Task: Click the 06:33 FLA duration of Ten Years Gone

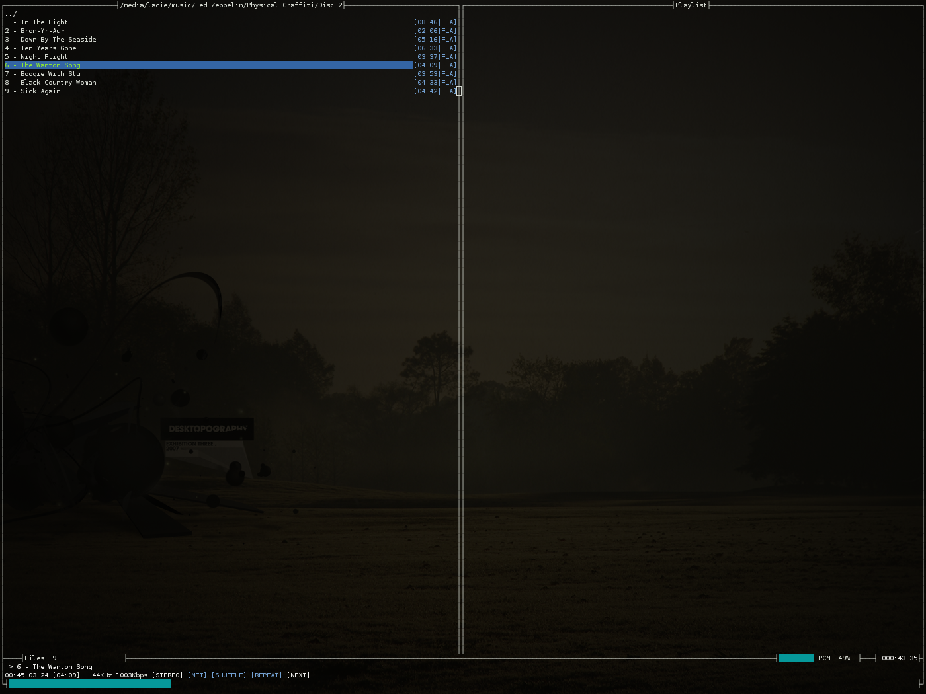Action: click(435, 48)
